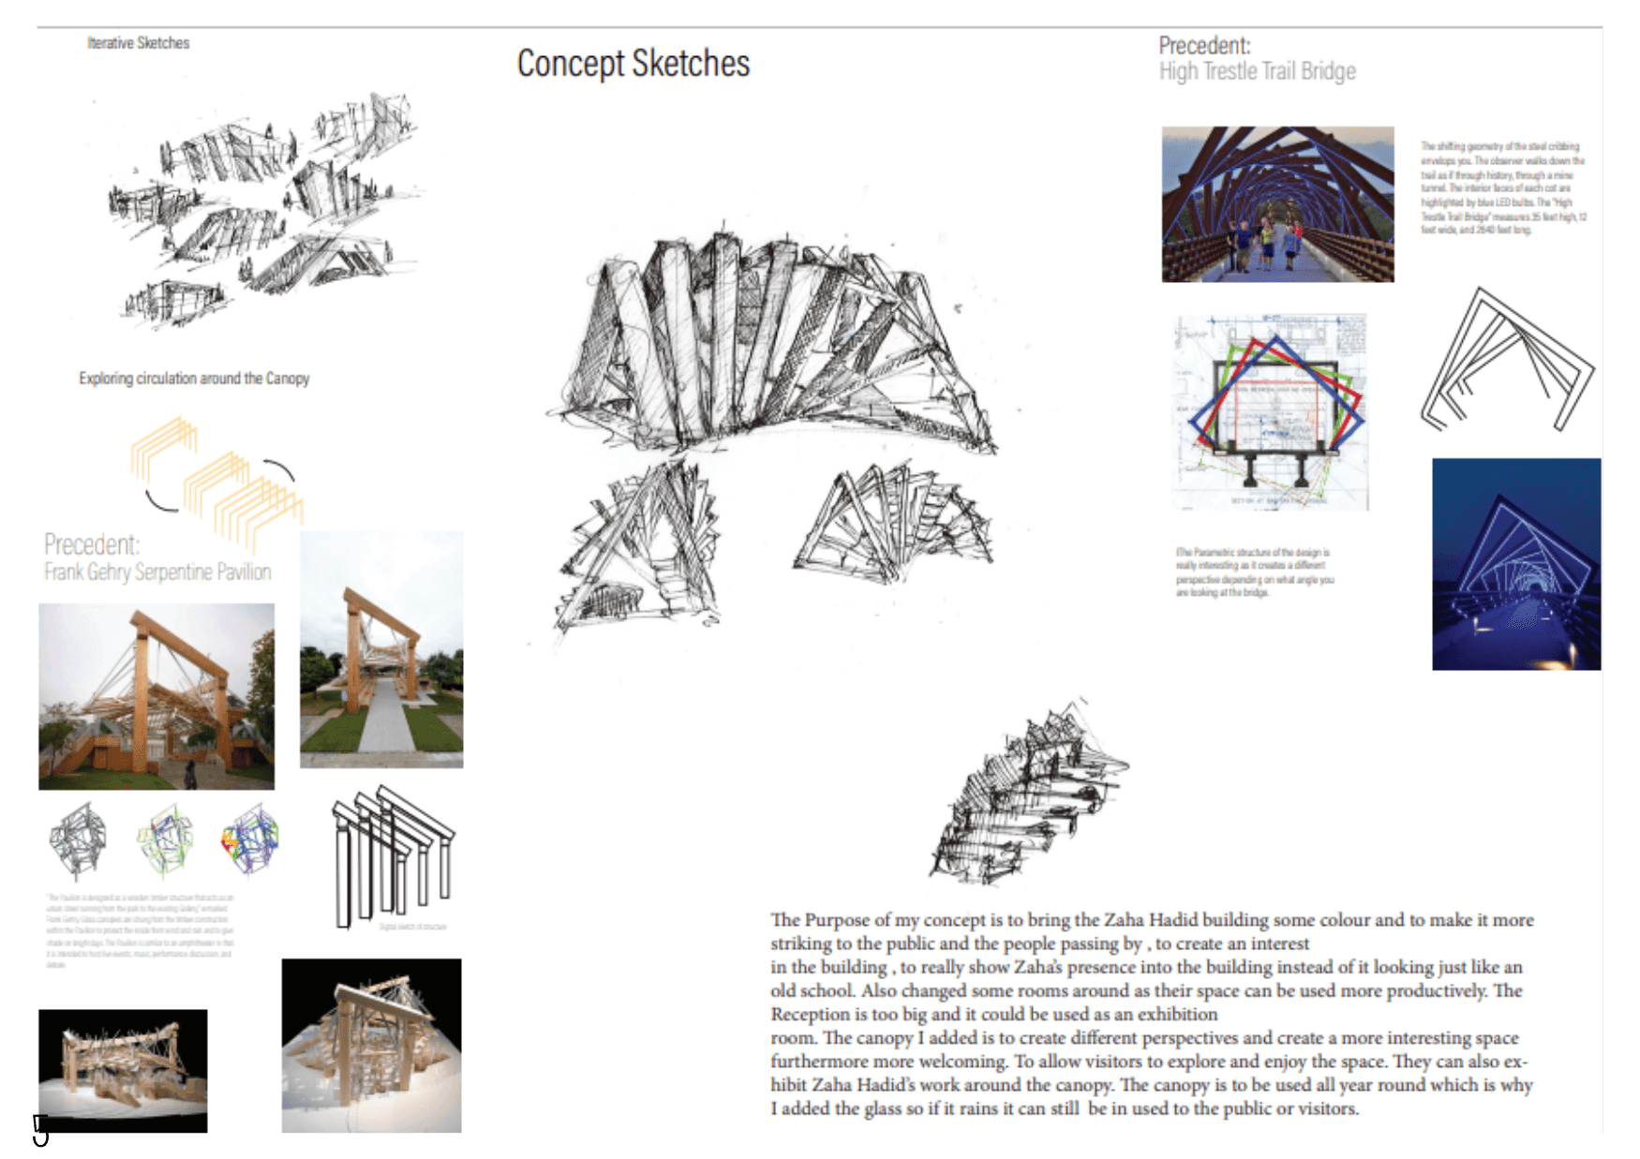The image size is (1640, 1159).
Task: Click the "Concept Sketches" page title
Action: (x=633, y=65)
